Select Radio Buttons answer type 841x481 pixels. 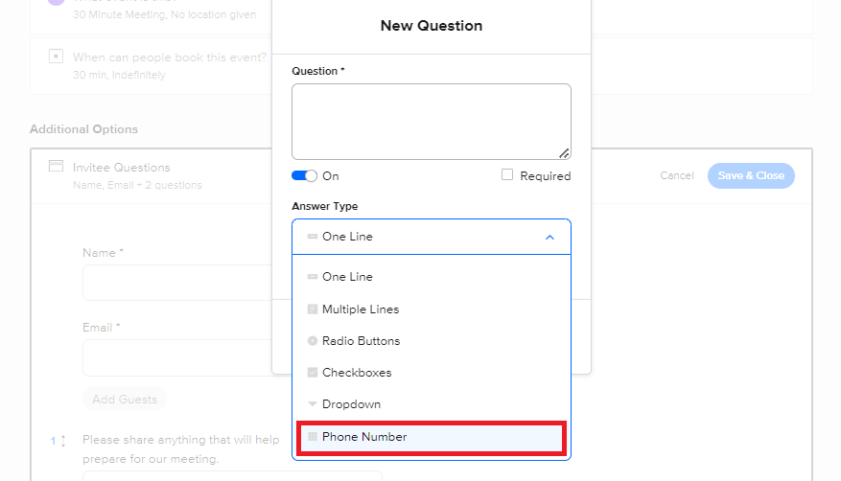432,341
